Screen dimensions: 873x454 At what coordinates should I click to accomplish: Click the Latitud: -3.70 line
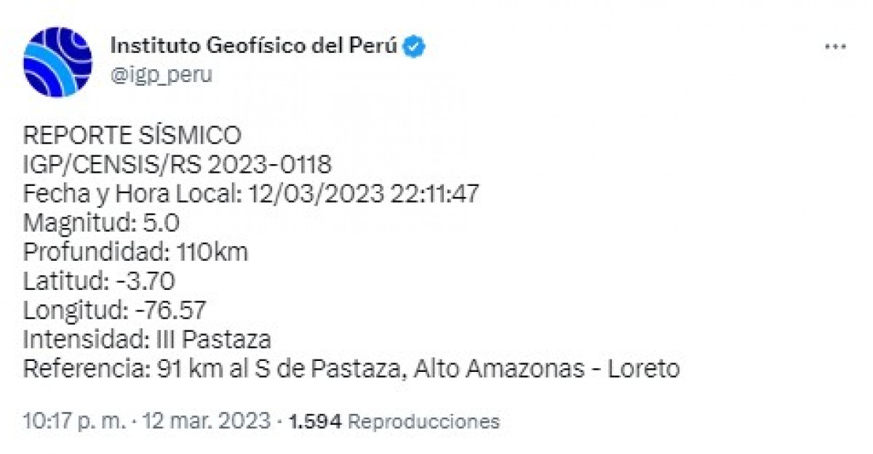click(99, 281)
